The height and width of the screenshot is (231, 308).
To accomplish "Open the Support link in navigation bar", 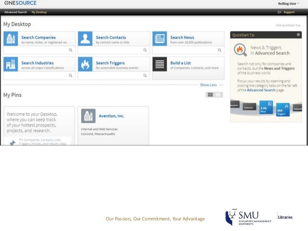I will (289, 12).
